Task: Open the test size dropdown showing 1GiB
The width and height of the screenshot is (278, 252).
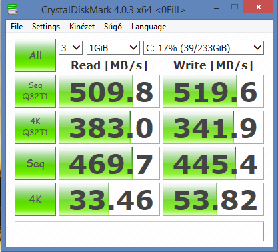Action: coord(113,47)
